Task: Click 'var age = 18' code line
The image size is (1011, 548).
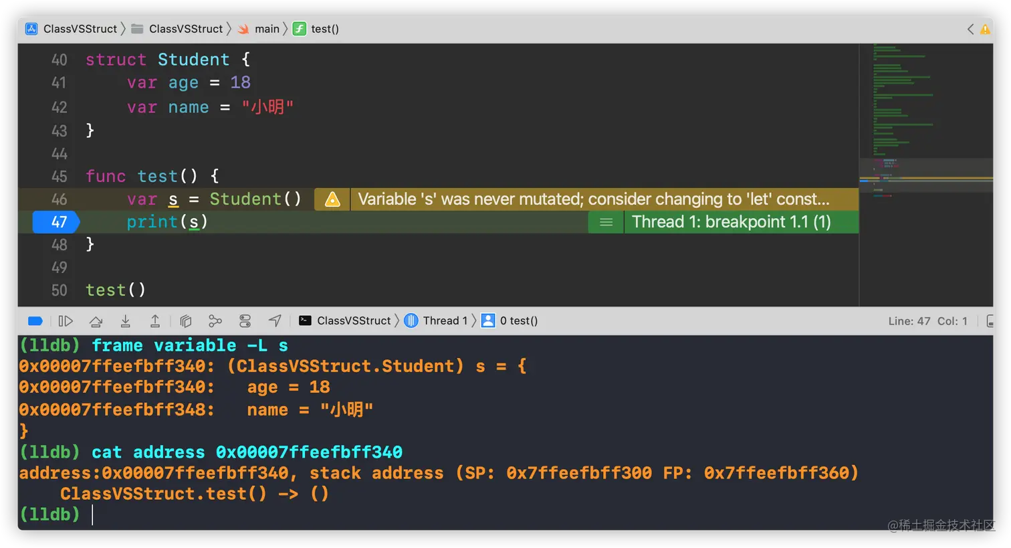Action: point(189,82)
